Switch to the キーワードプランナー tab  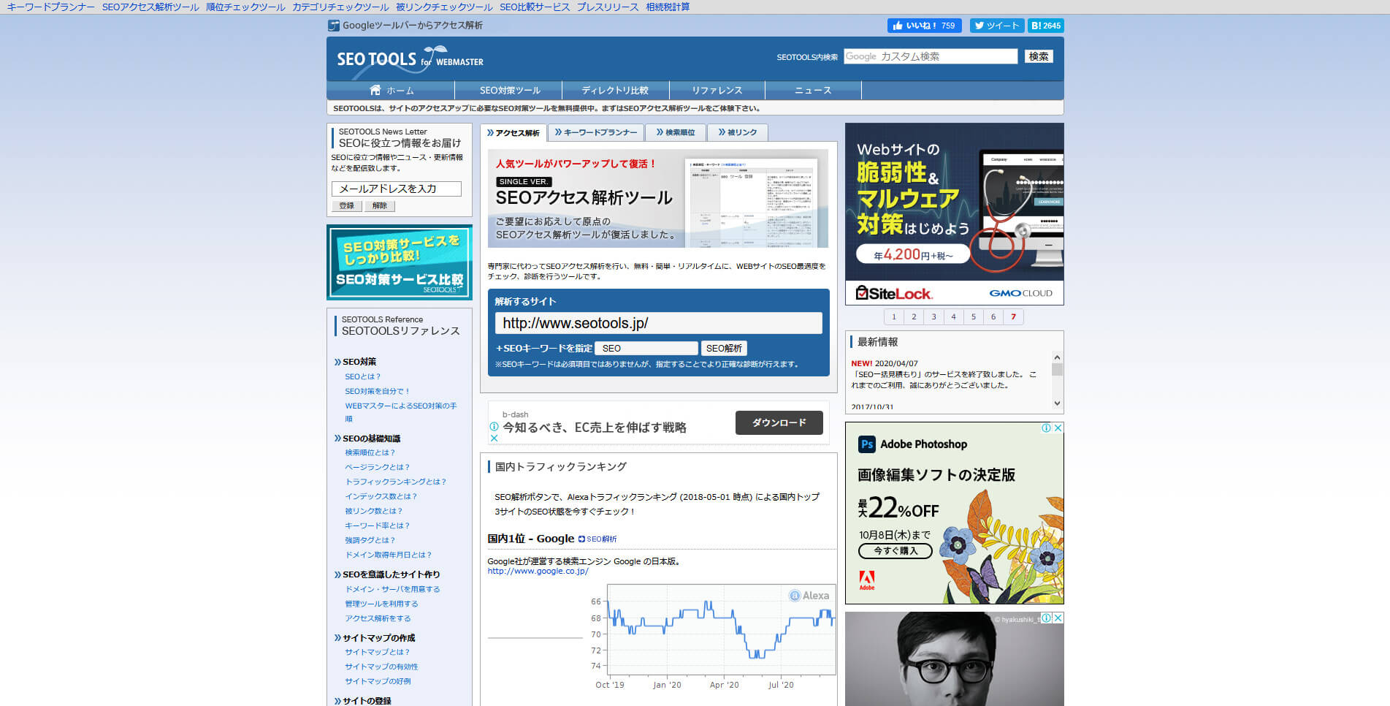[595, 132]
